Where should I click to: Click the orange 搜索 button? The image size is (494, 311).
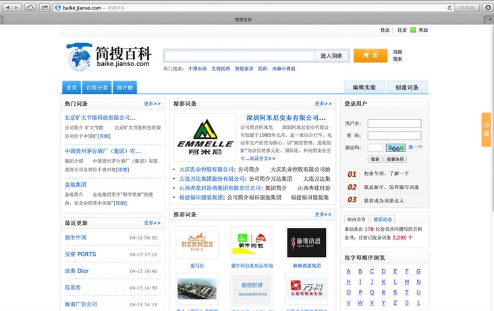point(370,55)
